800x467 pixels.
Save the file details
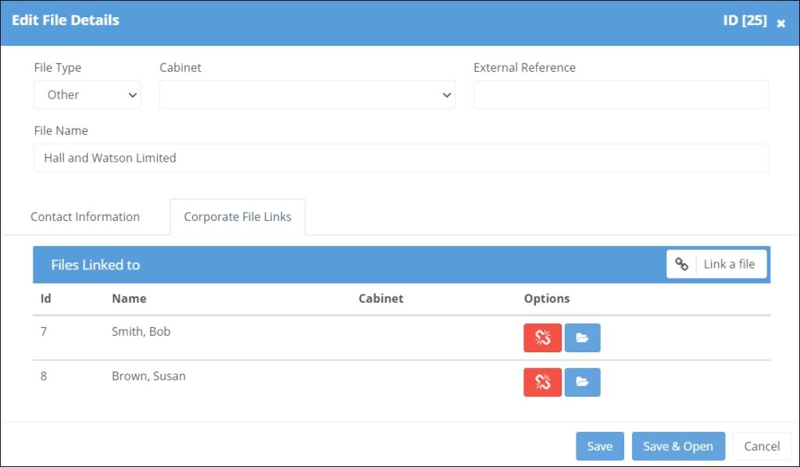point(600,446)
